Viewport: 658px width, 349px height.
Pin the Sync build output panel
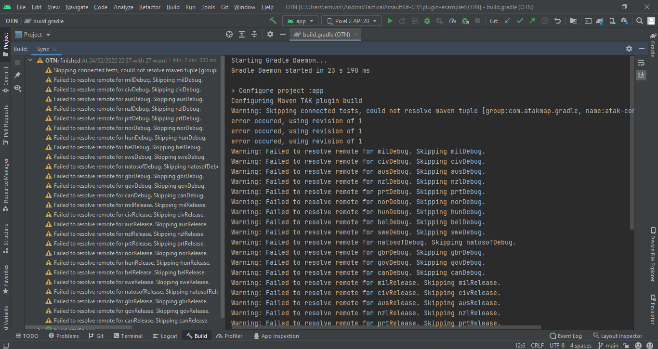click(x=17, y=74)
